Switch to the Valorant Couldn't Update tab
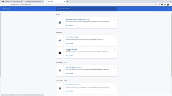Image resolution: width=172 pixels, height=96 pixels. 33,2
